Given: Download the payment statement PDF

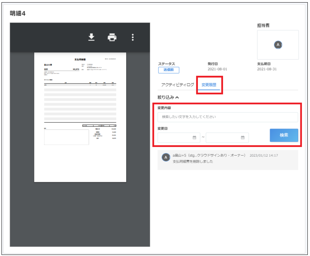Looking at the screenshot, I should [91, 37].
